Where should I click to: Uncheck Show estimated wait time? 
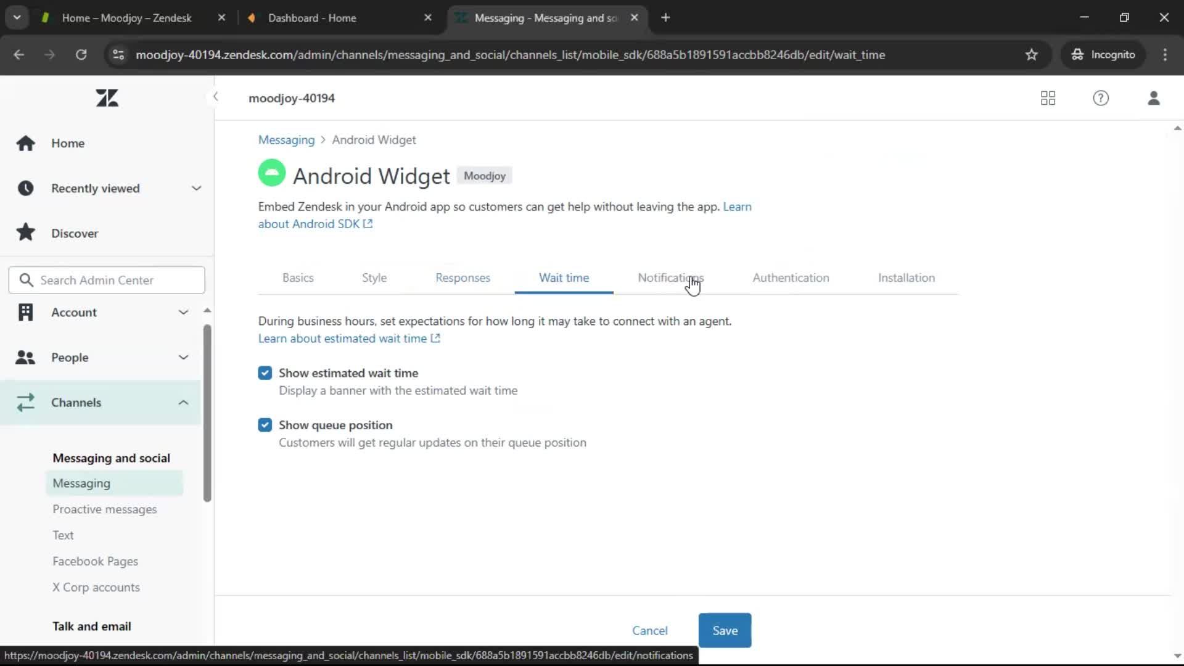coord(265,373)
